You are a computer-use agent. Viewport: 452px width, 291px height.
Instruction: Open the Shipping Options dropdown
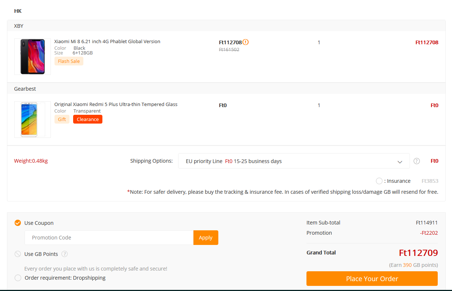pos(294,161)
